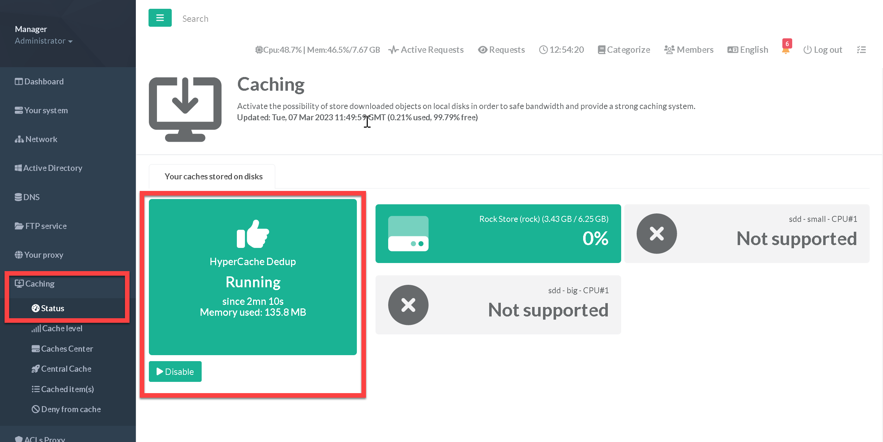The image size is (883, 442).
Task: Click the Rock Store disk icon
Action: (408, 233)
